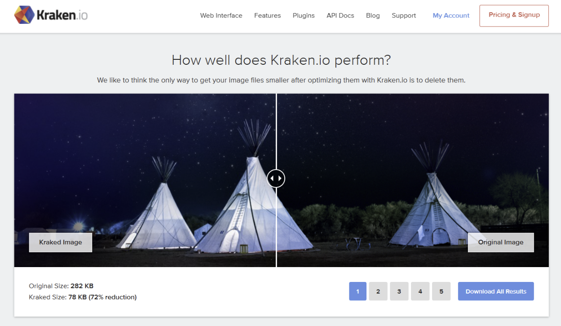Open API Docs from the navbar
The image size is (561, 326).
click(340, 15)
